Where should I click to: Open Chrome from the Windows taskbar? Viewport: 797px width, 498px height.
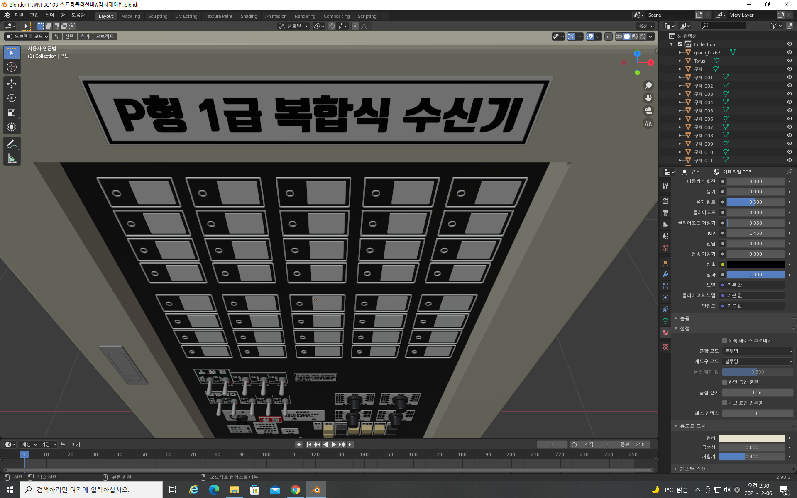(296, 490)
